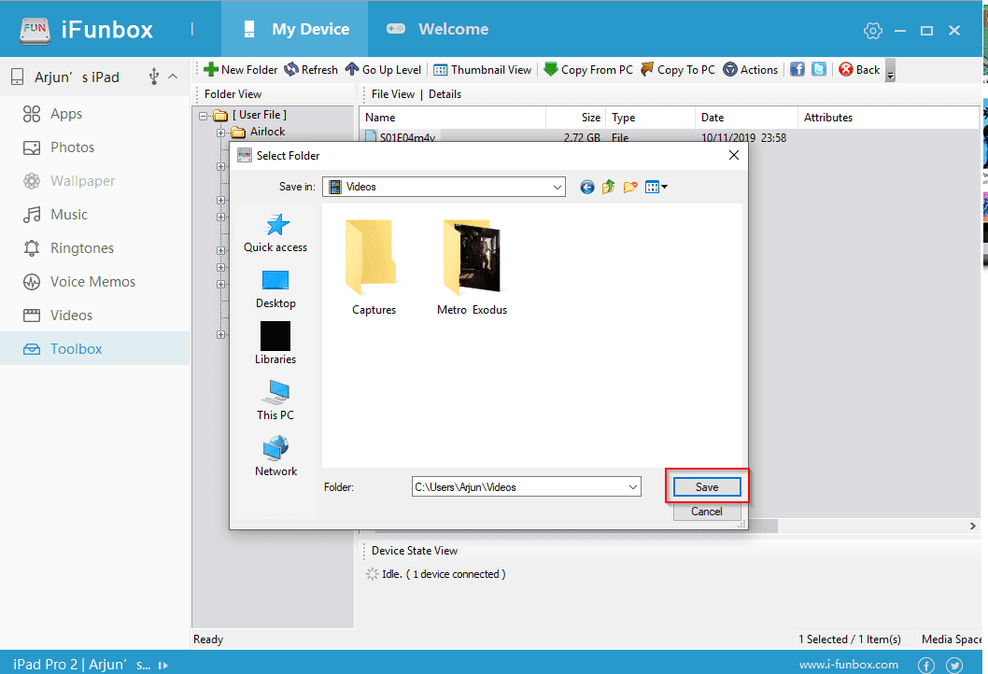Viewport: 988px width, 674px height.
Task: Open iFunbox settings gear
Action: (873, 30)
